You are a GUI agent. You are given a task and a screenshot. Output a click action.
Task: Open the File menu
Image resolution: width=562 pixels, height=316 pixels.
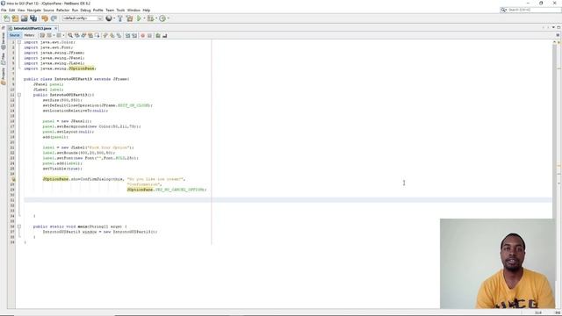pyautogui.click(x=4, y=10)
